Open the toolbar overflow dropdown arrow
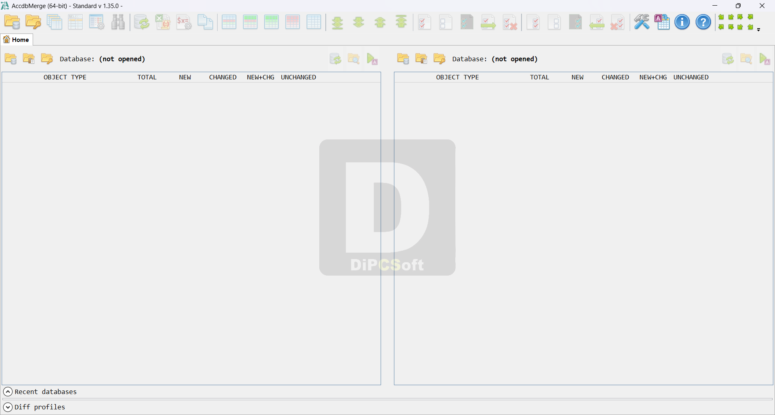This screenshot has height=415, width=775. point(758,29)
